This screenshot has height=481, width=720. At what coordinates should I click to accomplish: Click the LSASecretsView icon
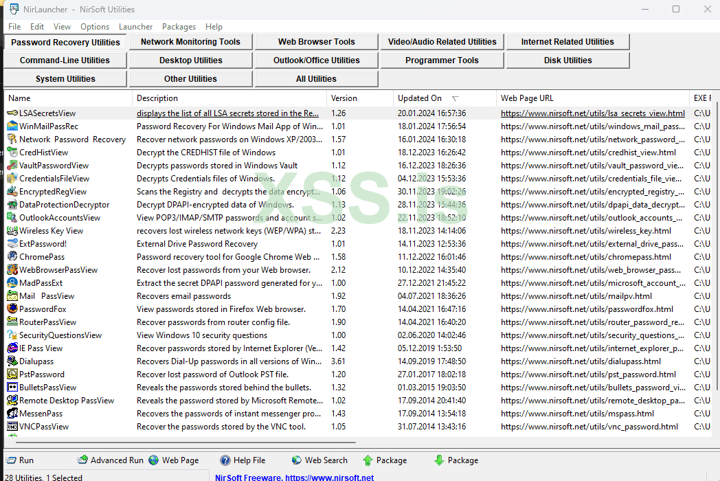click(x=12, y=113)
